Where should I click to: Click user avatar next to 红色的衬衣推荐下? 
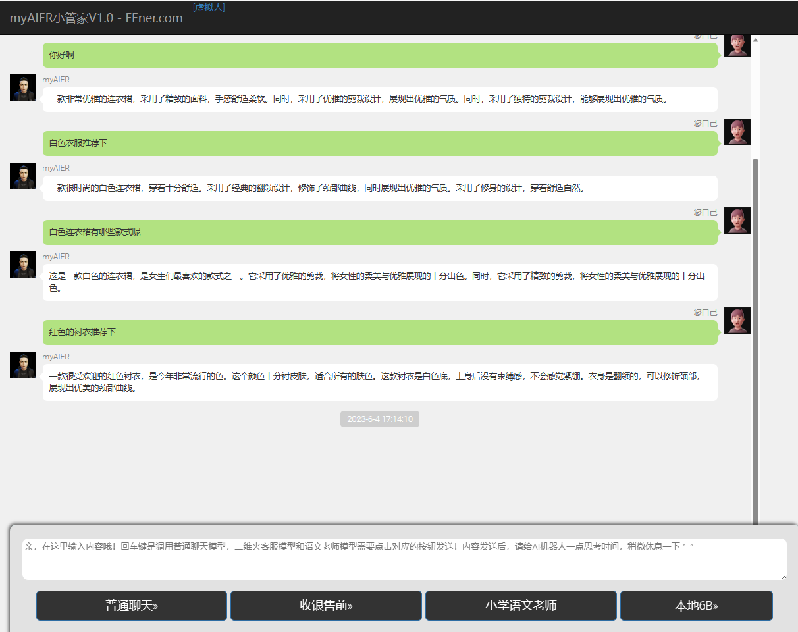[x=737, y=321]
